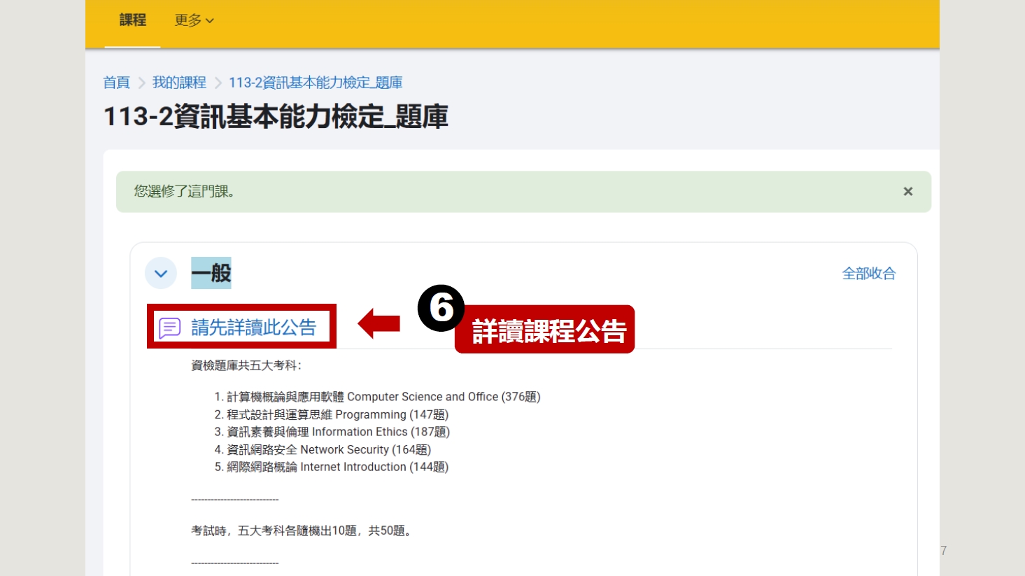Click the 一般 section heading
Screen dimensions: 1025x576
point(211,274)
